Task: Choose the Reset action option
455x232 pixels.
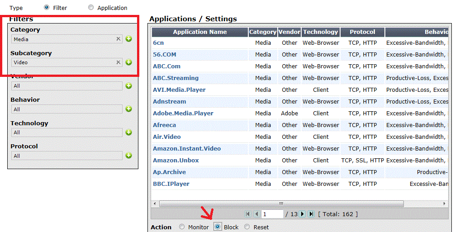Action: 247,227
